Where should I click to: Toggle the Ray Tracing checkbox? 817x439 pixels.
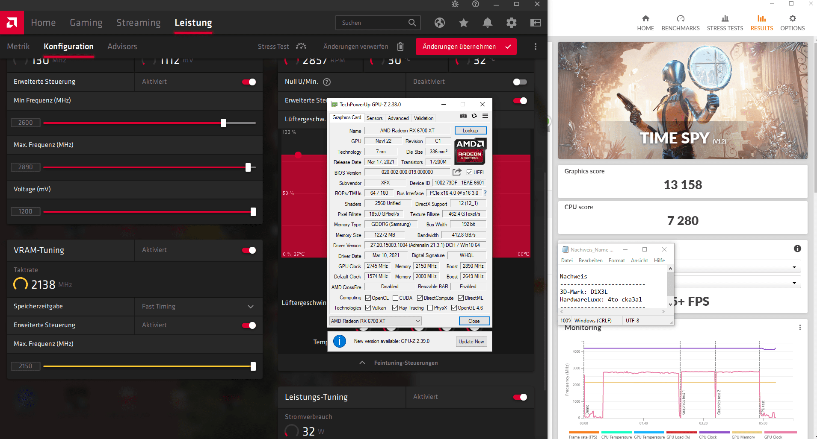(x=395, y=308)
